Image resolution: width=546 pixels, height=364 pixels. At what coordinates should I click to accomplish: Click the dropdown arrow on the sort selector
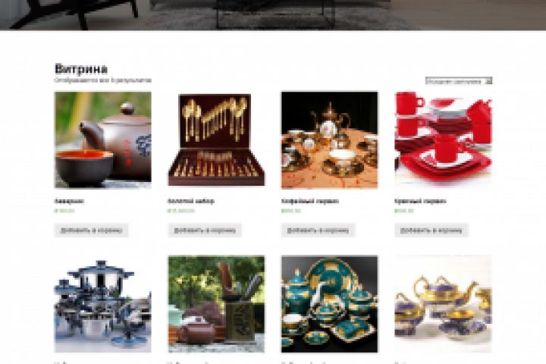[x=488, y=81]
